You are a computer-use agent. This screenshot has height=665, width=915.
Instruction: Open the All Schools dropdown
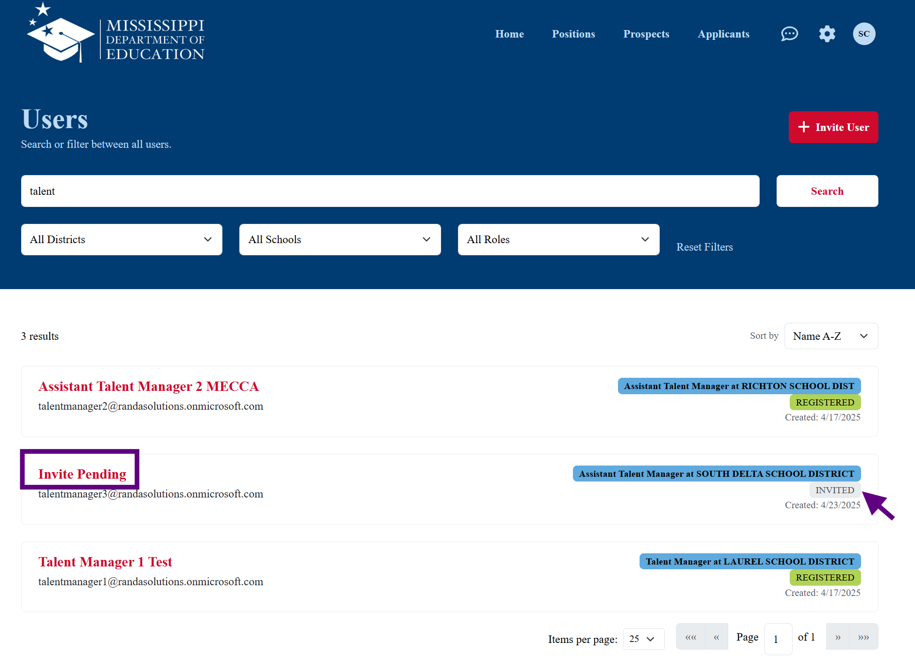click(340, 239)
